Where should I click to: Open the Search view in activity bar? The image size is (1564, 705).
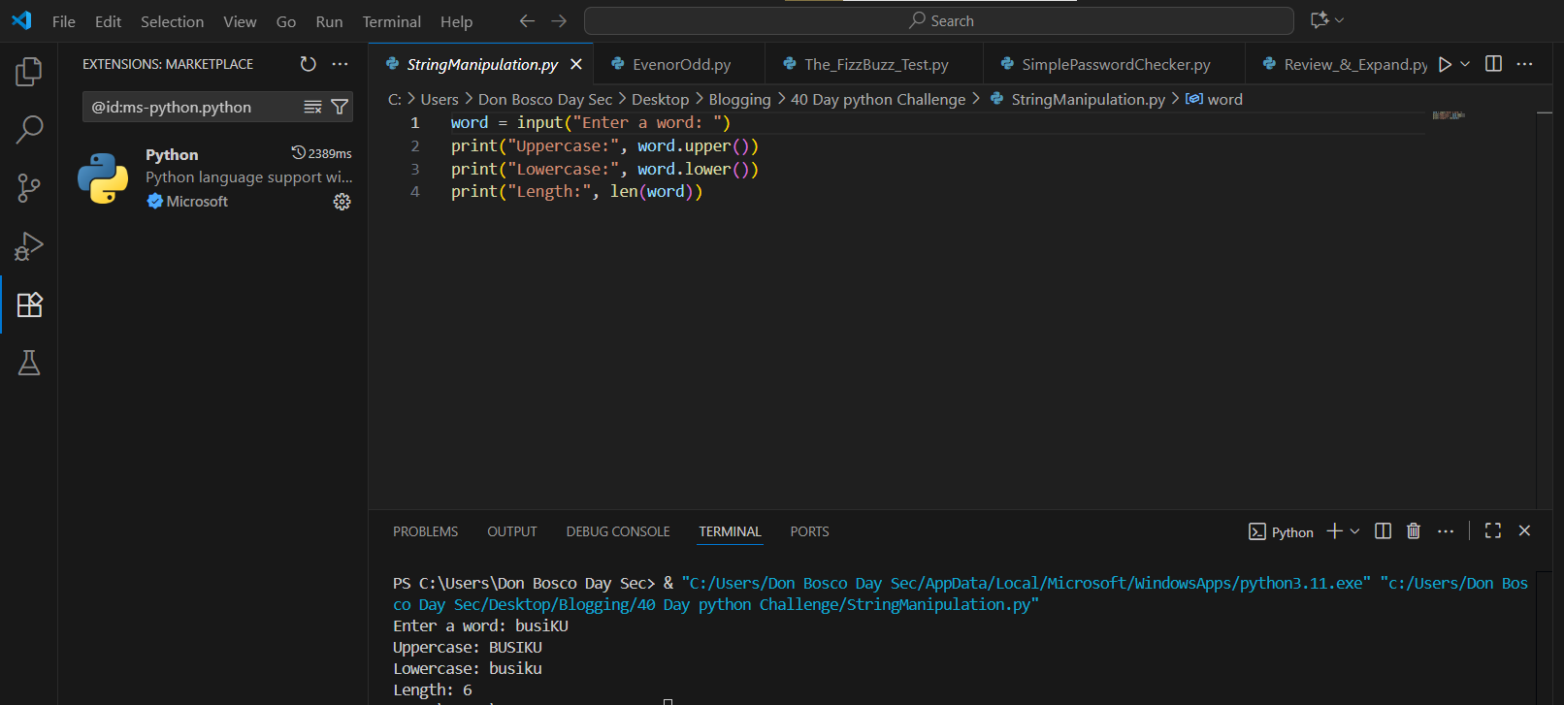coord(29,129)
